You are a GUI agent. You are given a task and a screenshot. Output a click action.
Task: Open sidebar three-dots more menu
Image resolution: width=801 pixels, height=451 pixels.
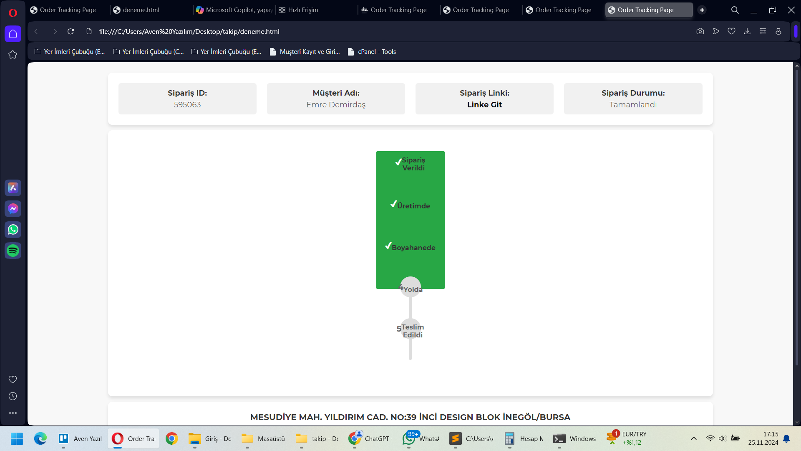[x=13, y=413]
